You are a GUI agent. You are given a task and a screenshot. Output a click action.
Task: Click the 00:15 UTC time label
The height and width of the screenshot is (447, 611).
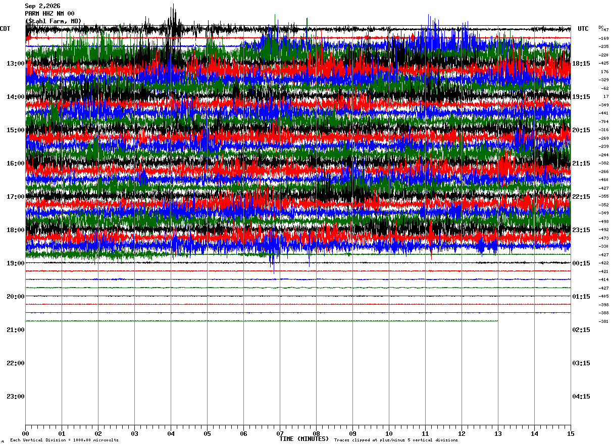click(x=581, y=263)
